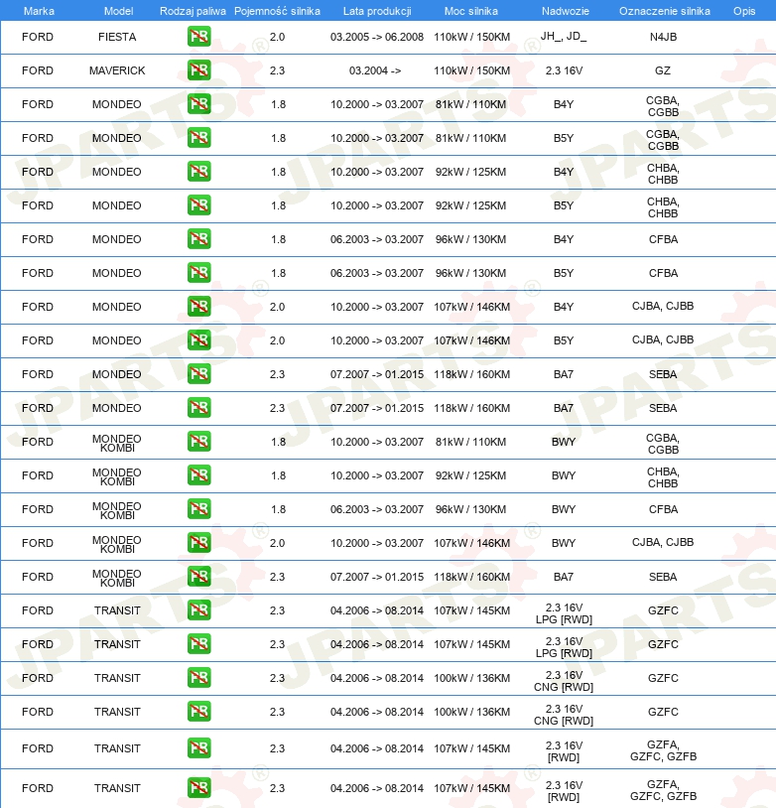Image resolution: width=776 pixels, height=808 pixels.
Task: Click the Moc silnika column header
Action: coord(471,11)
